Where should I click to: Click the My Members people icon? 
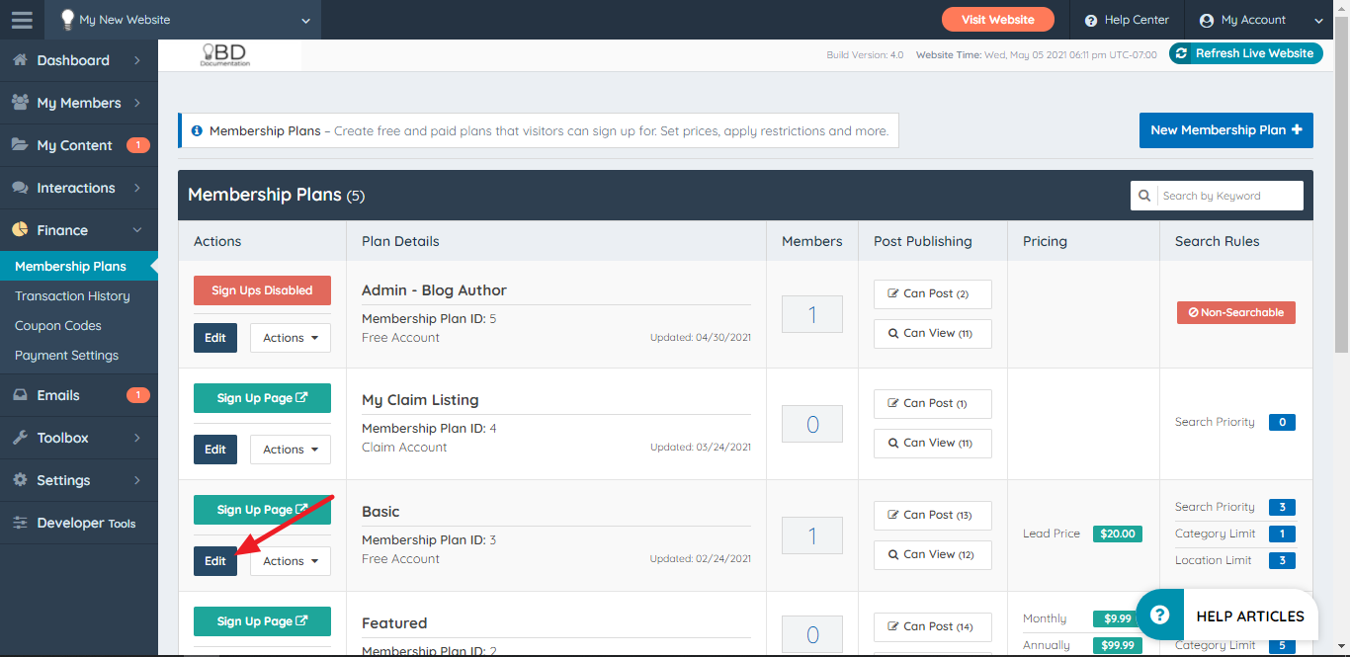(20, 103)
